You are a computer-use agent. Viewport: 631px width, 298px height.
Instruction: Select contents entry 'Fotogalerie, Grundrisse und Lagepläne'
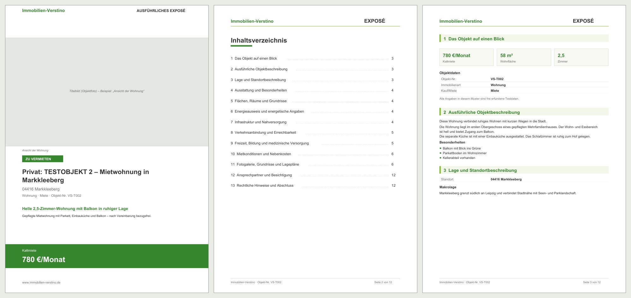pyautogui.click(x=312, y=164)
